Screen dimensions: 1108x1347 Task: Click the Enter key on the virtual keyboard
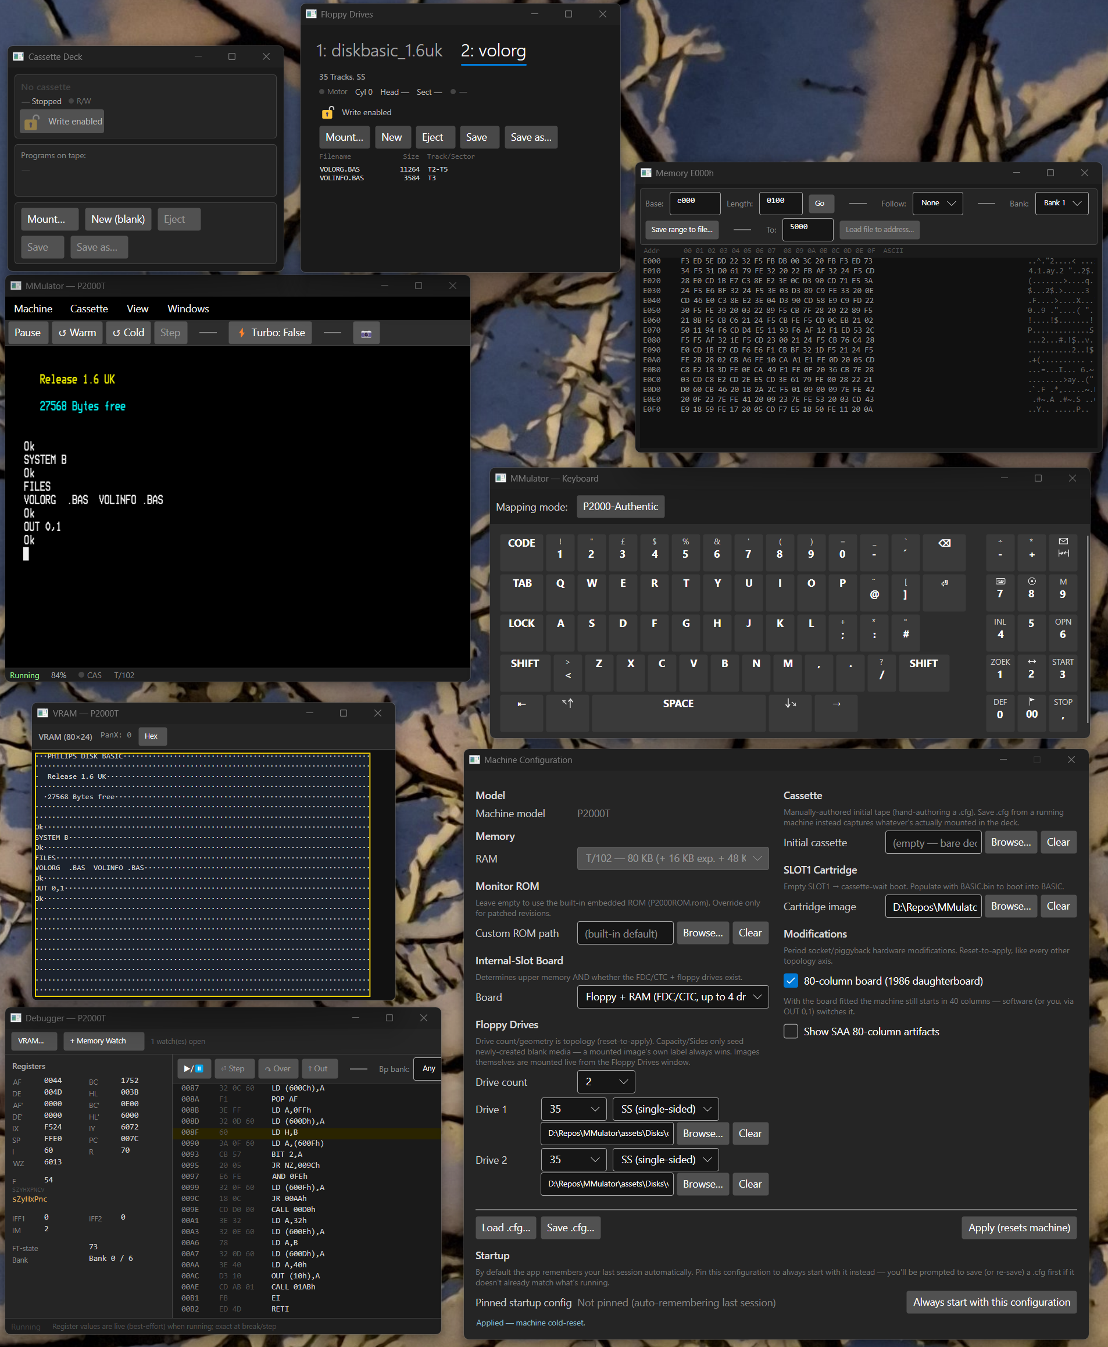pos(944,593)
